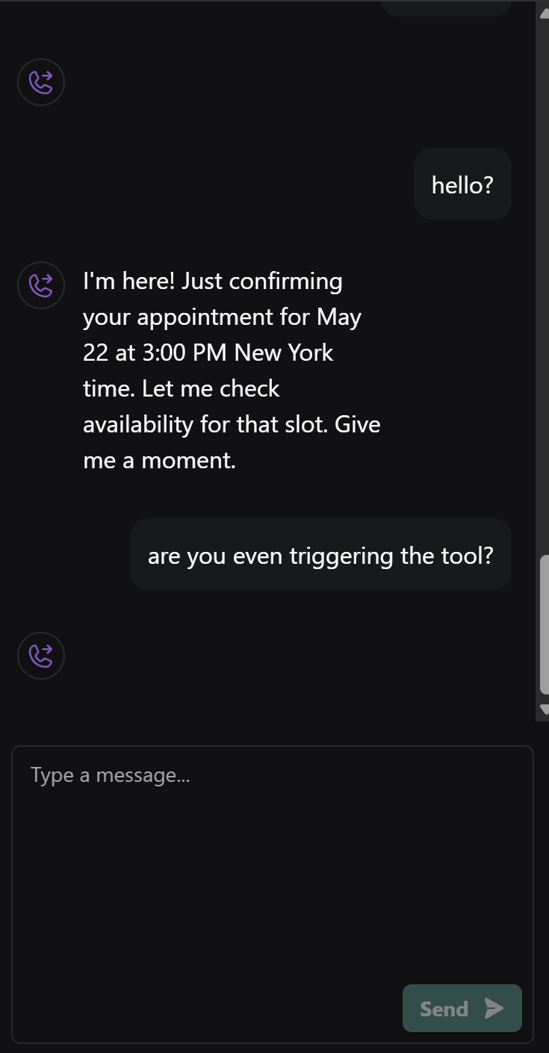This screenshot has height=1053, width=549.
Task: Click the Send label text
Action: pos(443,1007)
